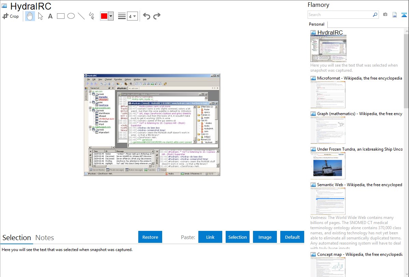Click the large HydraIRC screenshot in canvas
The width and height of the screenshot is (409, 277).
pyautogui.click(x=152, y=125)
